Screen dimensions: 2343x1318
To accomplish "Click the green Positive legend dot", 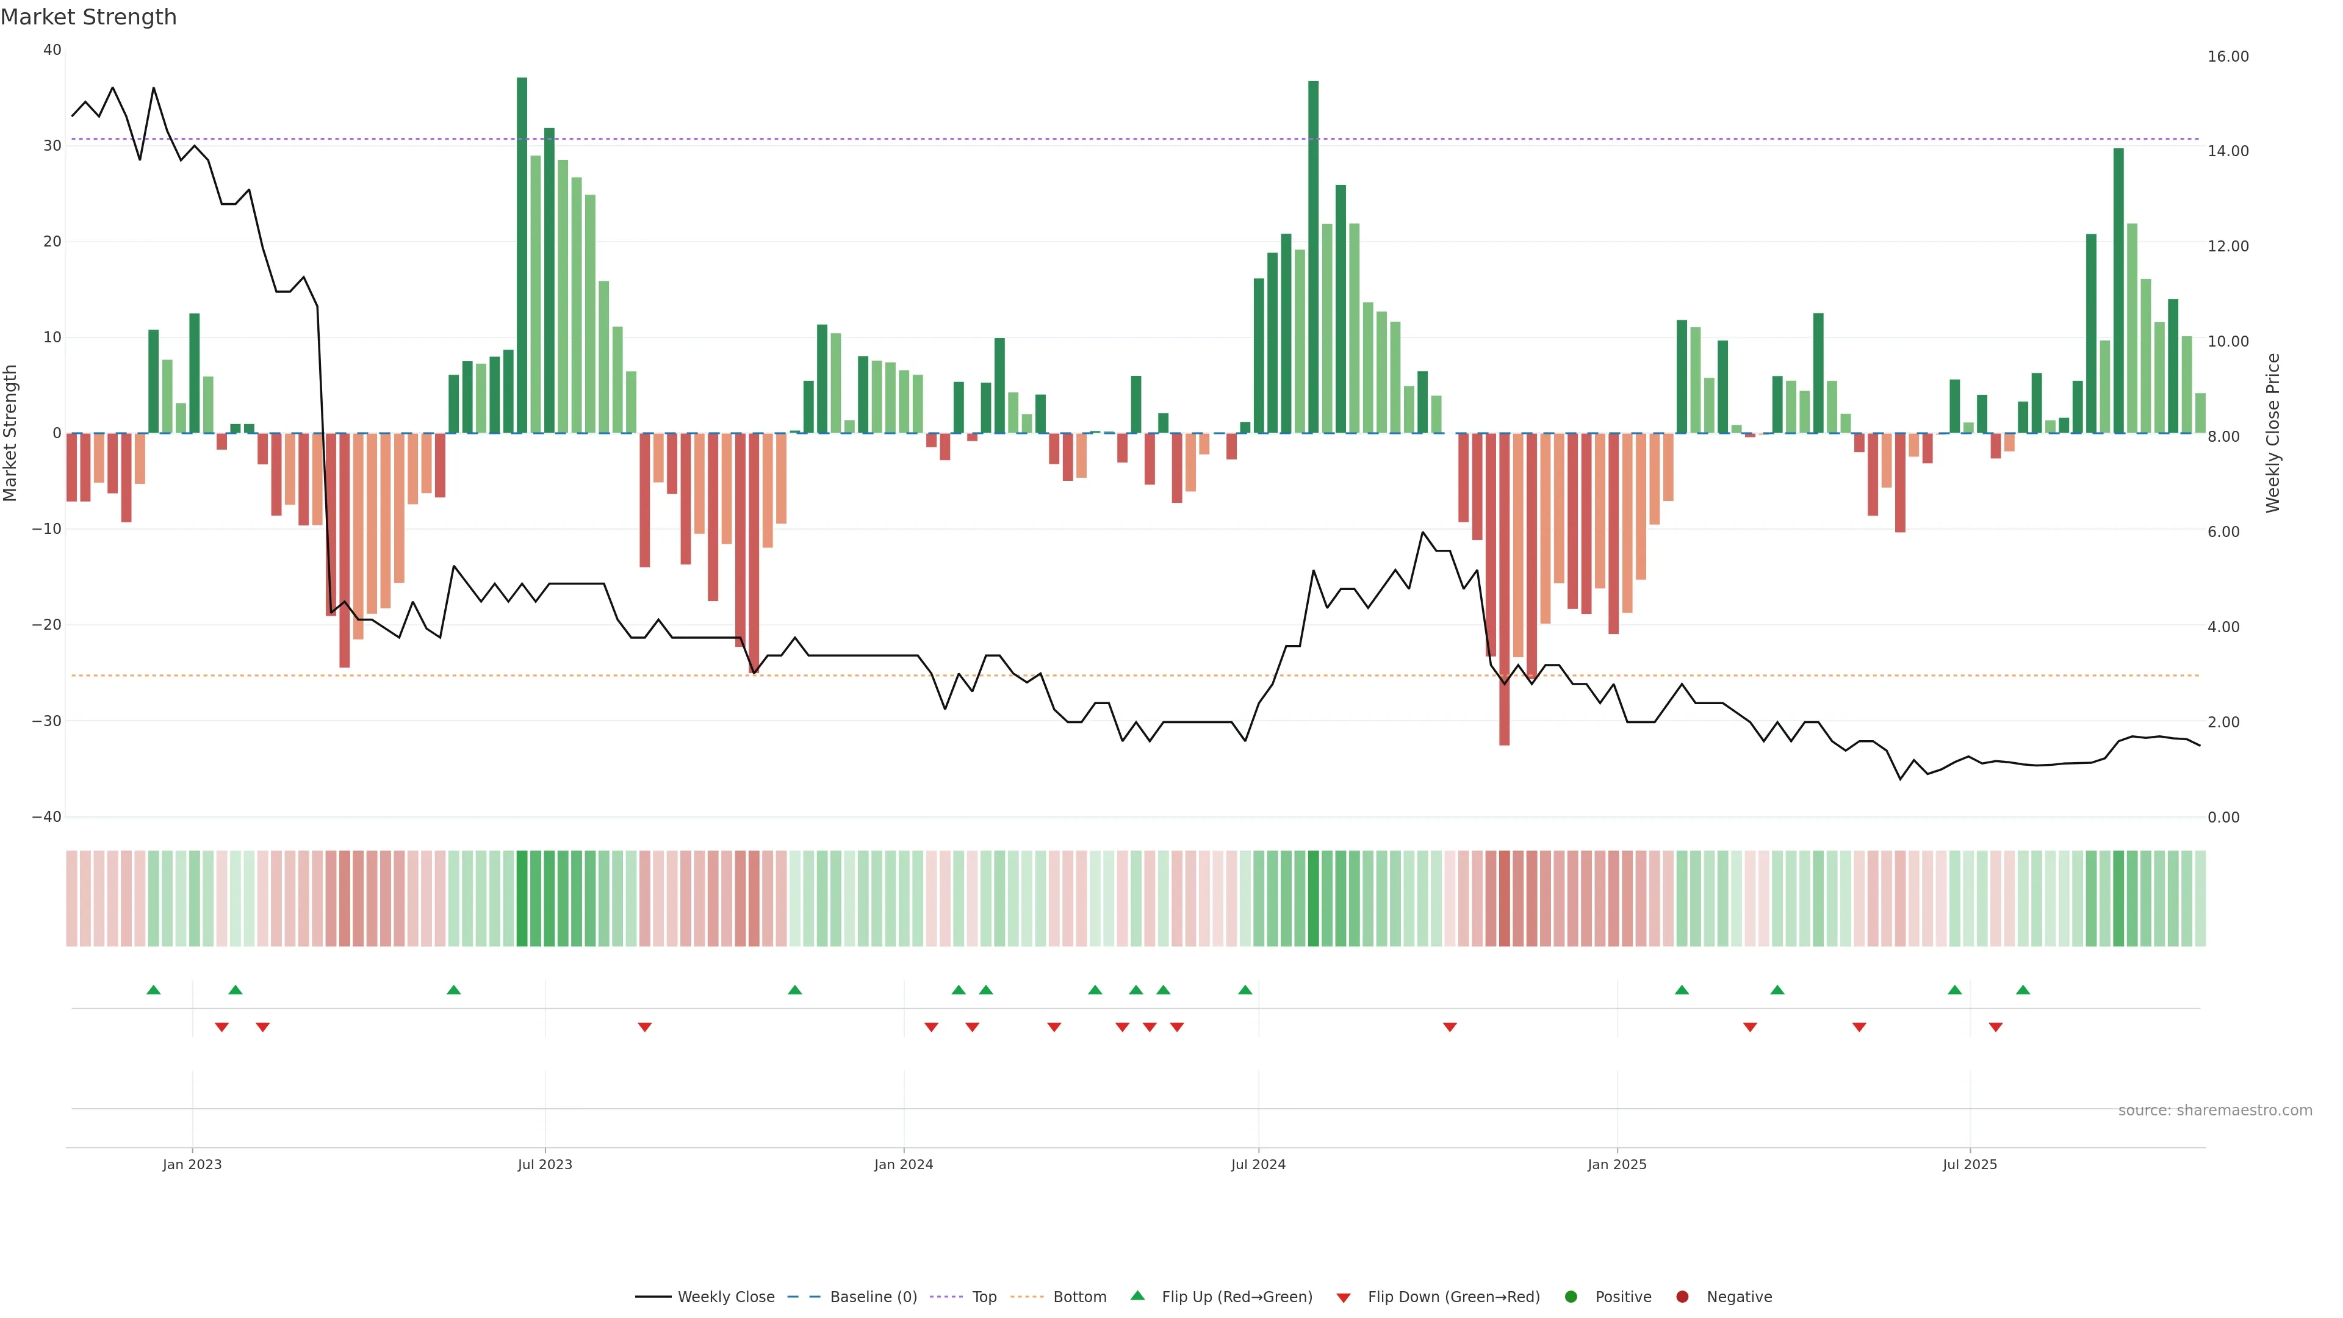I will click(x=1571, y=1296).
